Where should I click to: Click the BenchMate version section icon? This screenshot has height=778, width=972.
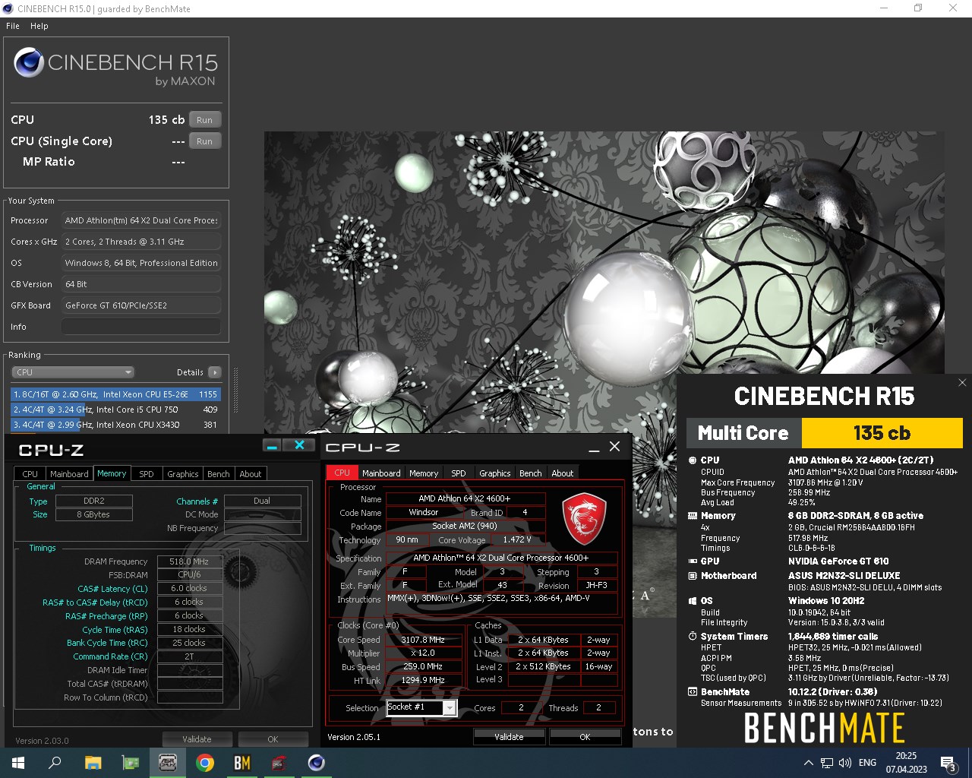(693, 692)
